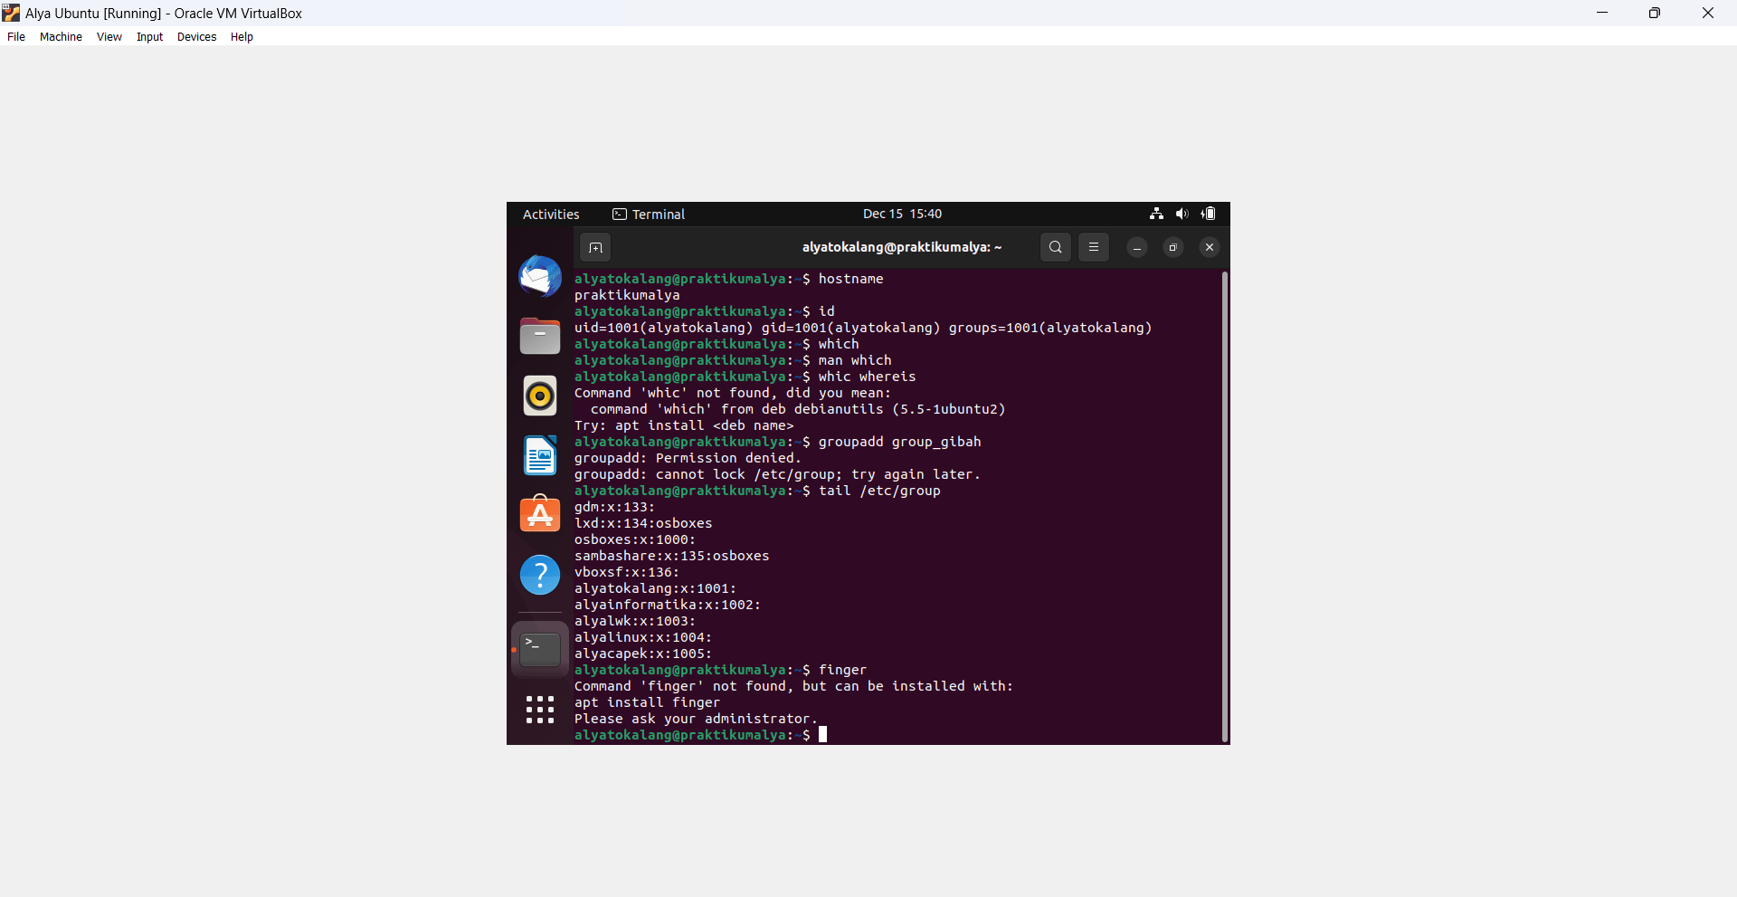1737x897 pixels.
Task: Click the 'lxd:x:134:osboxes' line
Action: [643, 523]
